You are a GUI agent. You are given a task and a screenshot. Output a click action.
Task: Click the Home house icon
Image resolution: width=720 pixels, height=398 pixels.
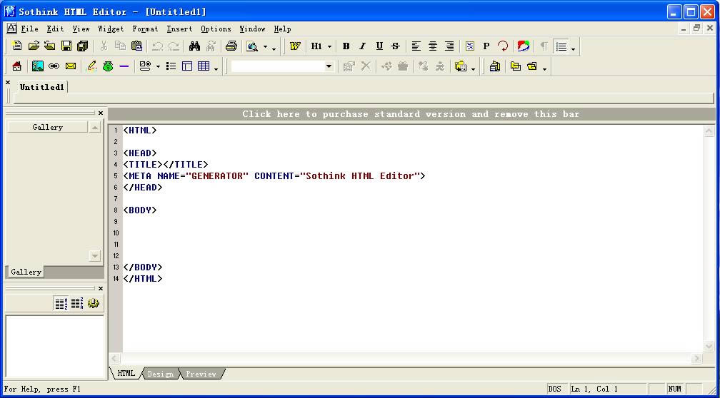pyautogui.click(x=17, y=66)
